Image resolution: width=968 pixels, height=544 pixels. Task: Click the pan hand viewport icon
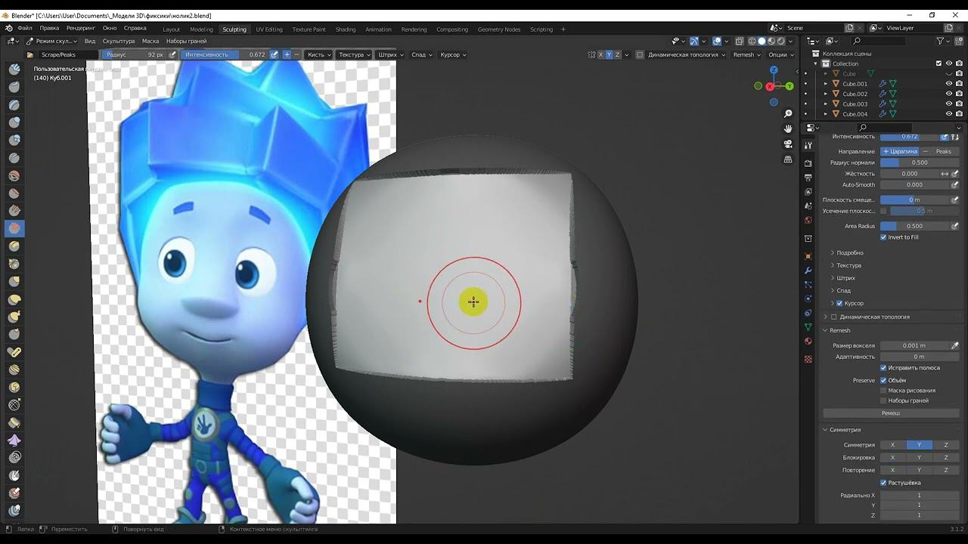tap(788, 129)
